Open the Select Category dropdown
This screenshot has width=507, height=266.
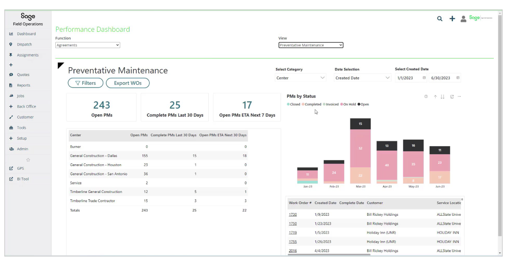[301, 78]
